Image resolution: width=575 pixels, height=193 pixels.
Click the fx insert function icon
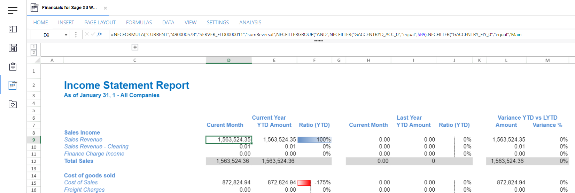coord(100,34)
